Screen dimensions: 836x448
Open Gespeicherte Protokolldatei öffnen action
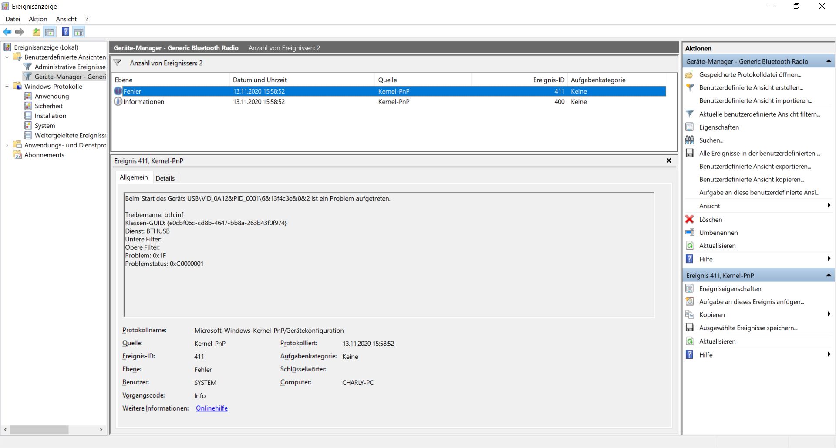coord(750,74)
